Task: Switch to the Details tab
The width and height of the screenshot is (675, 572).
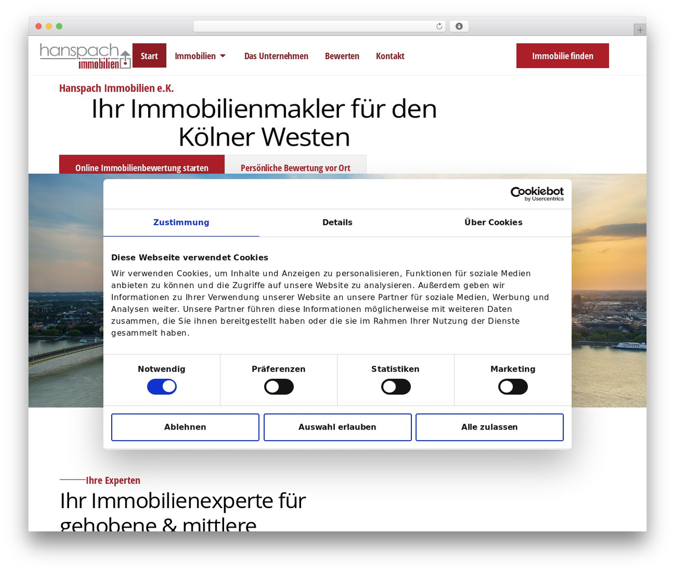Action: 337,223
